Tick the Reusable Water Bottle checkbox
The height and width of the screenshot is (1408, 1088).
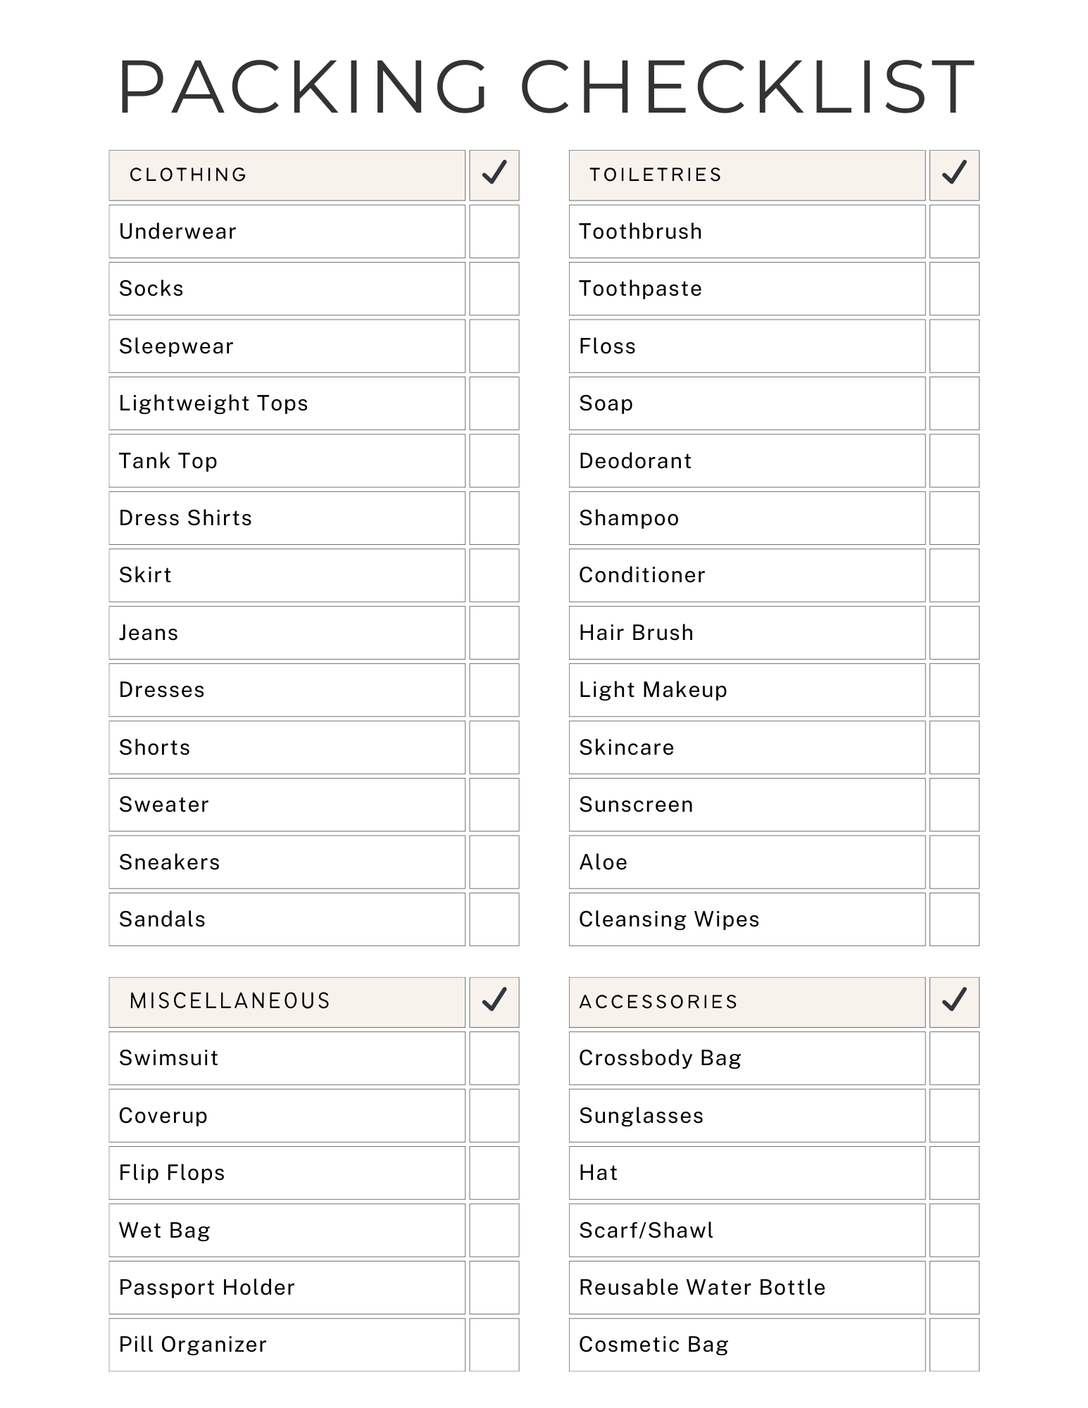tap(954, 1287)
